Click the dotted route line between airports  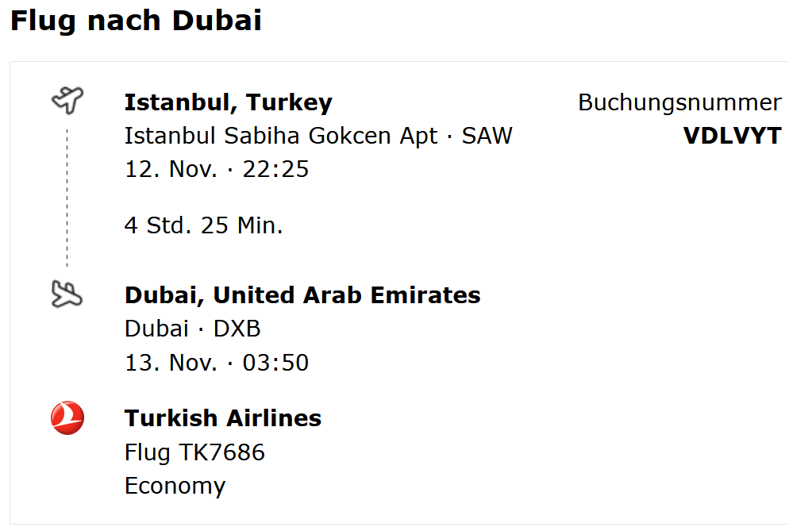tap(67, 198)
